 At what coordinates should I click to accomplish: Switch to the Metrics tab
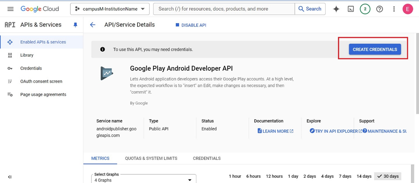(100, 159)
